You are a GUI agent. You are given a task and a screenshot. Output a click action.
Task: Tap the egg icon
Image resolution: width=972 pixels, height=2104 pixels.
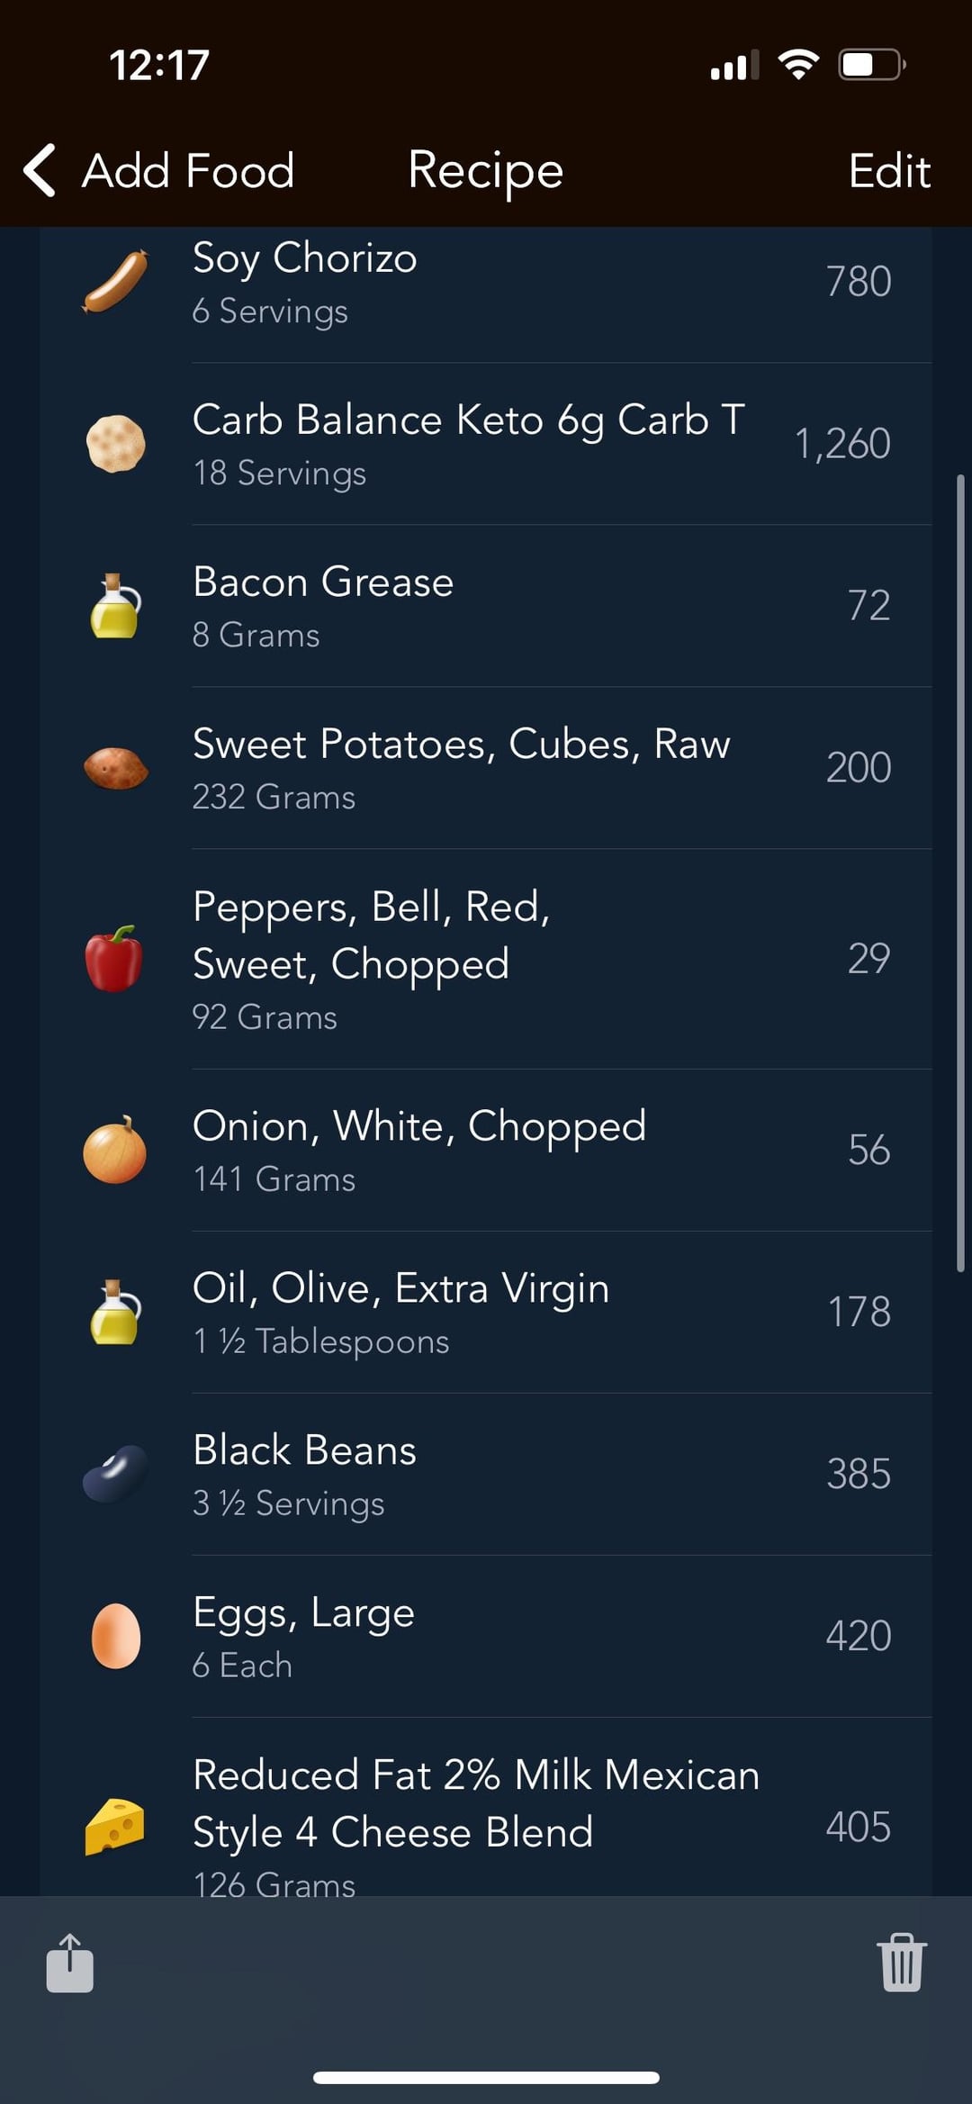click(x=115, y=1636)
